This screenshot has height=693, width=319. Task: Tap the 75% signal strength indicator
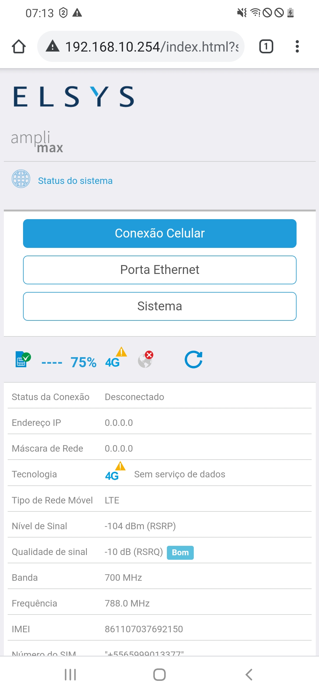point(83,362)
